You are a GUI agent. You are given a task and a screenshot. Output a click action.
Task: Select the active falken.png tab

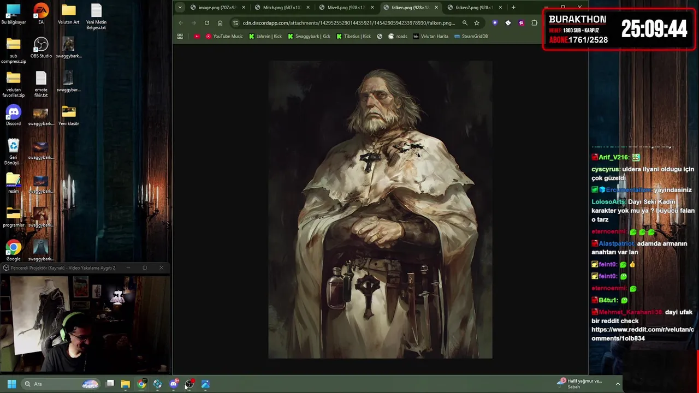coord(410,7)
